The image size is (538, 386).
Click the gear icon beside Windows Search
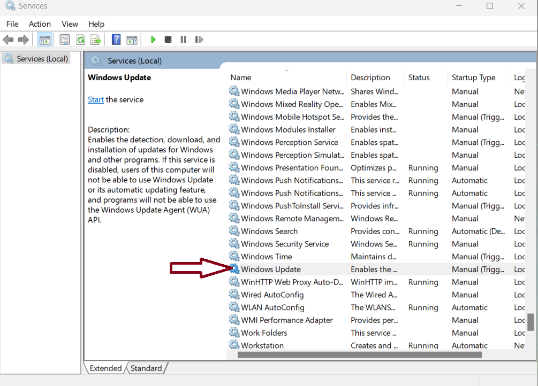point(234,231)
